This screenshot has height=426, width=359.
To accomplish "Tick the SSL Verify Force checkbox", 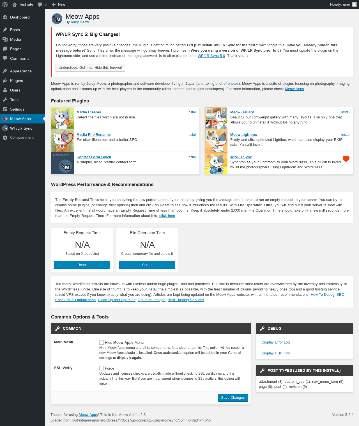I will (x=102, y=368).
